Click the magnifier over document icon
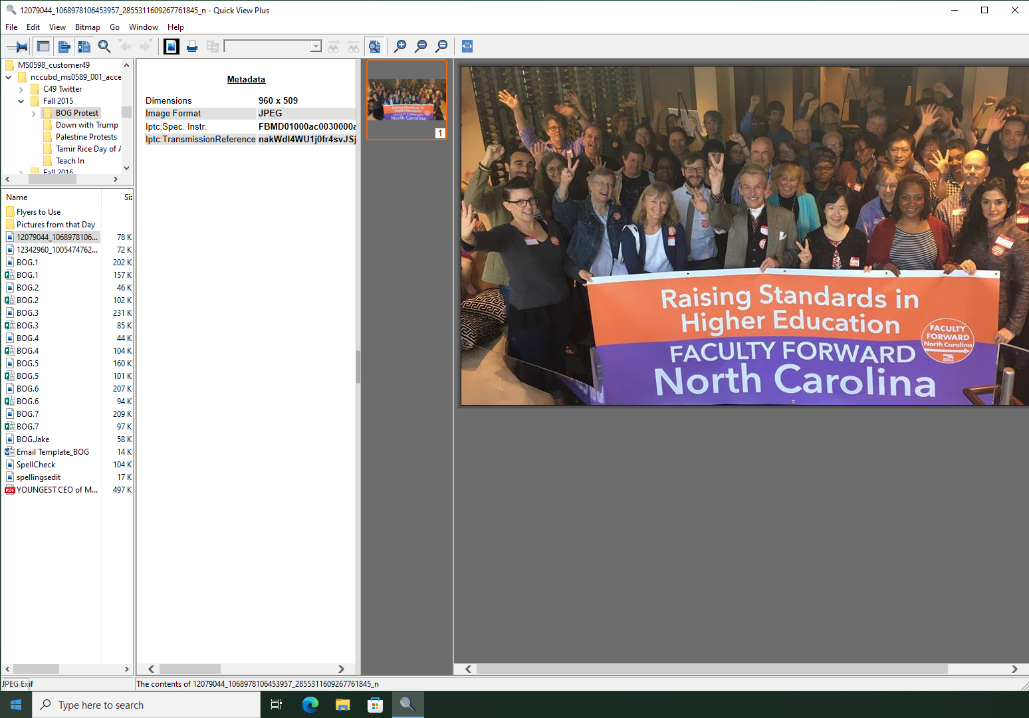Viewport: 1029px width, 718px height. [x=375, y=47]
